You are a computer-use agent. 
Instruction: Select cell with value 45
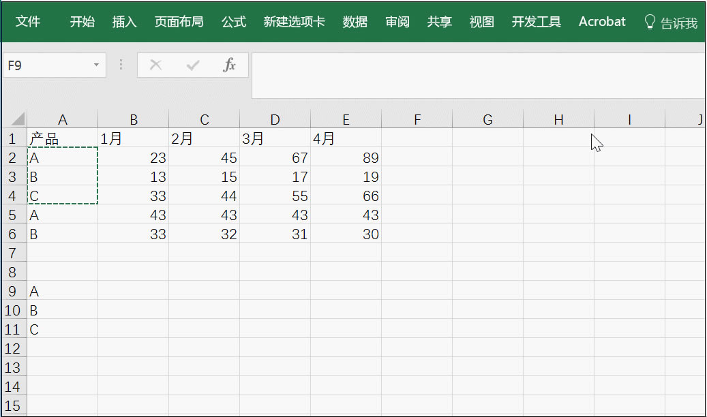tap(205, 157)
